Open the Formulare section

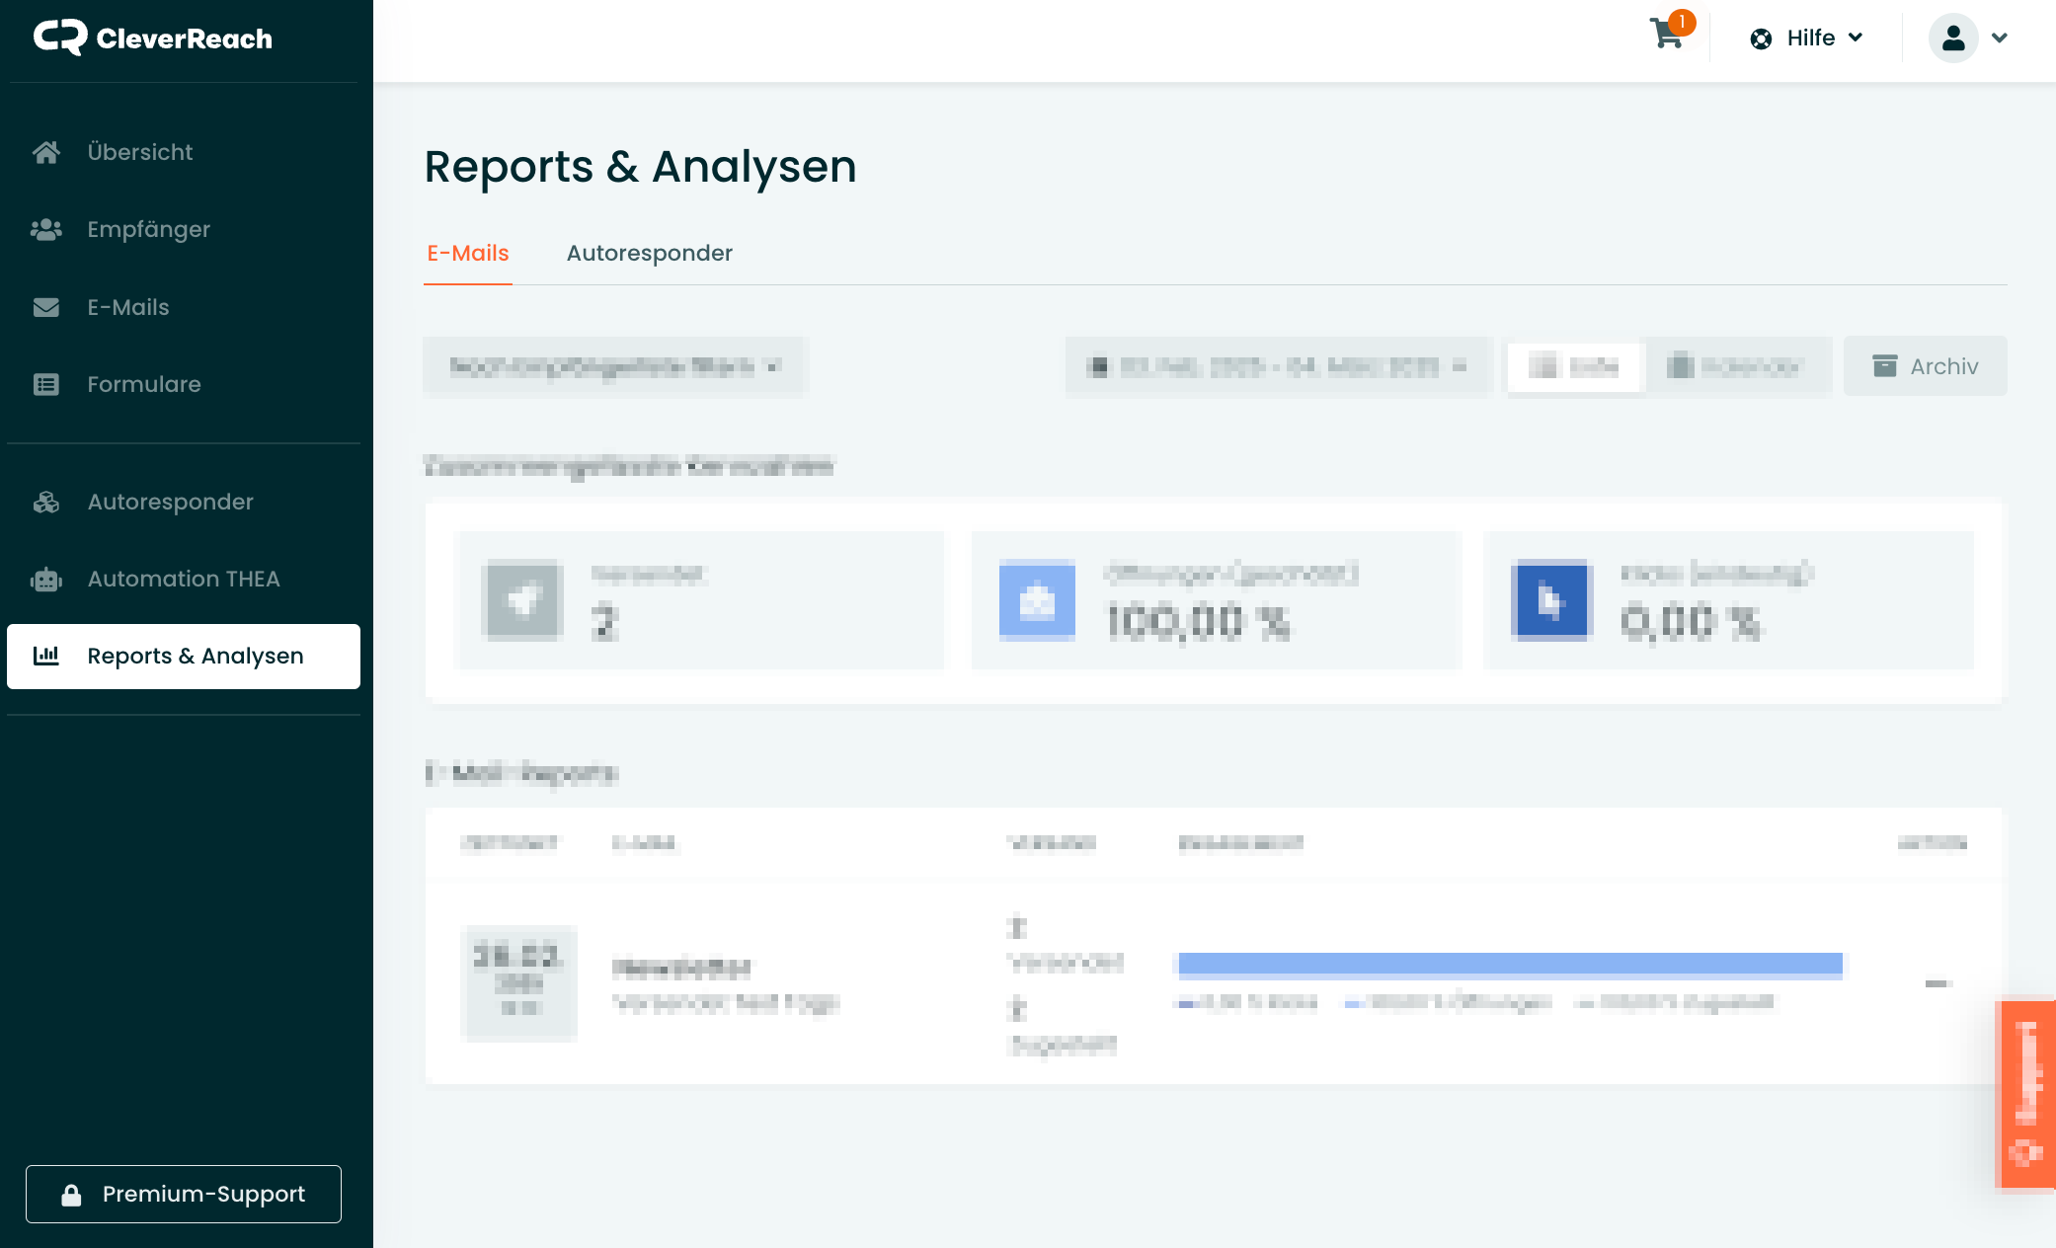point(143,384)
